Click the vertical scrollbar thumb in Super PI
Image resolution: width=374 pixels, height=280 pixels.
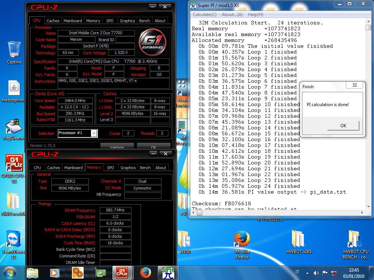(x=368, y=27)
